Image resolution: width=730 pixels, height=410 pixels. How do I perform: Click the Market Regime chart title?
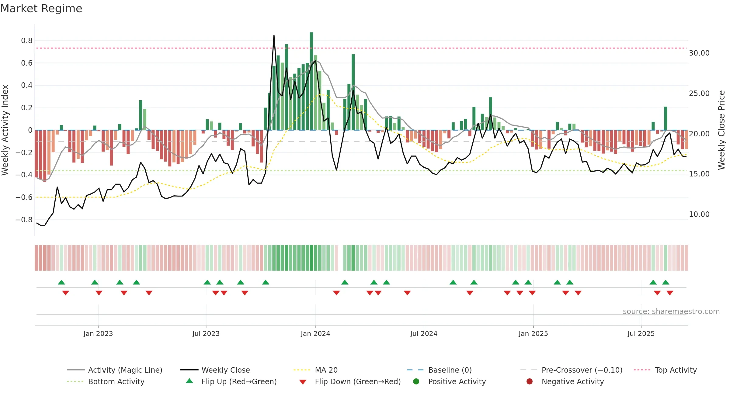point(41,9)
